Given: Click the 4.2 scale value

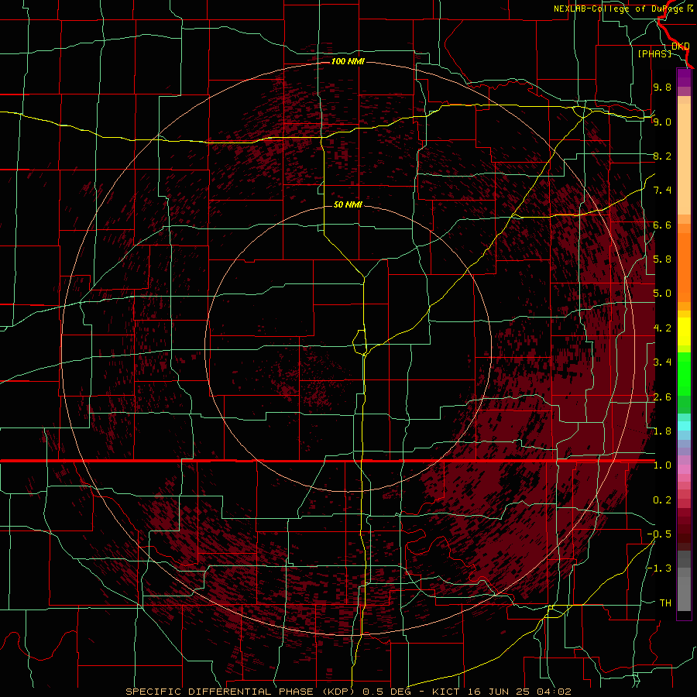Looking at the screenshot, I should [x=662, y=328].
